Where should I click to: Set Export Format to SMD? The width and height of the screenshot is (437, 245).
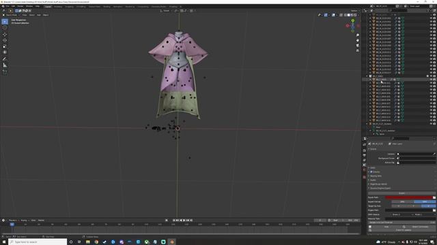point(402,201)
